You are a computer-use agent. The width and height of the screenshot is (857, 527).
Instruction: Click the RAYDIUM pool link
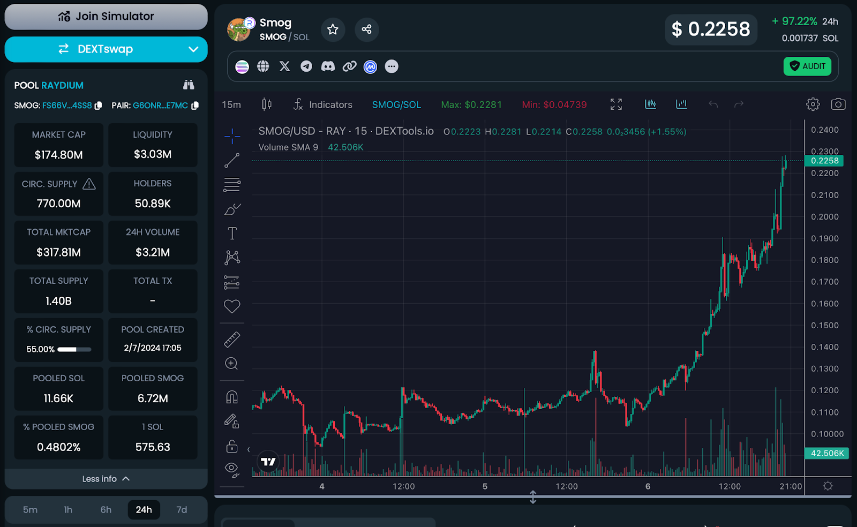[62, 85]
